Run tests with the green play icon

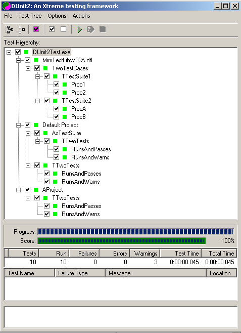pyautogui.click(x=79, y=29)
